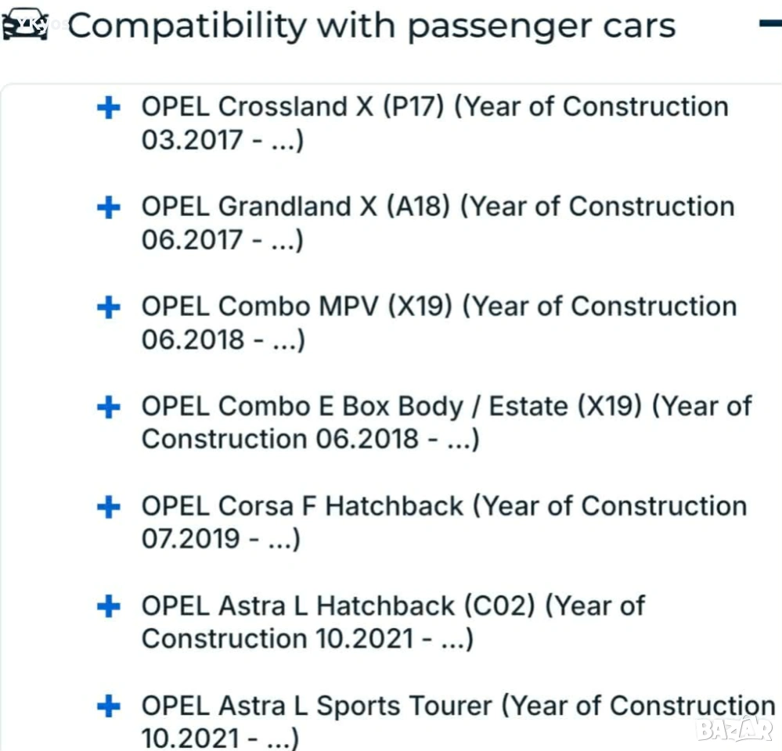Collapse the compatibility section with the minus

coord(770,25)
